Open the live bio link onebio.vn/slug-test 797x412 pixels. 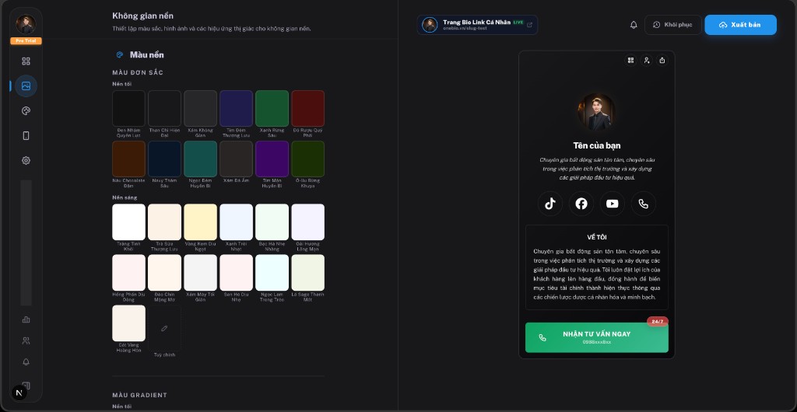pos(477,25)
